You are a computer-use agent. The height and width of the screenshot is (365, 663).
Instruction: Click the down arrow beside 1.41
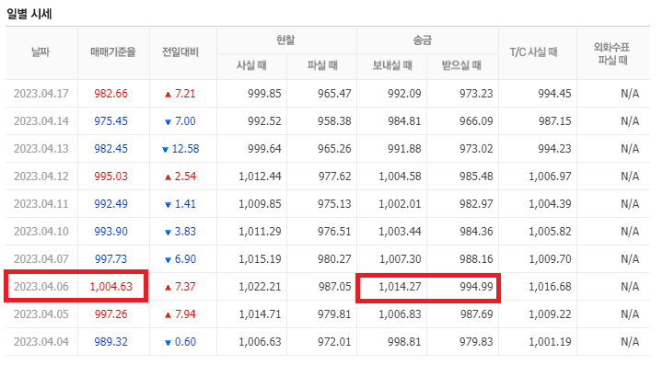click(168, 205)
